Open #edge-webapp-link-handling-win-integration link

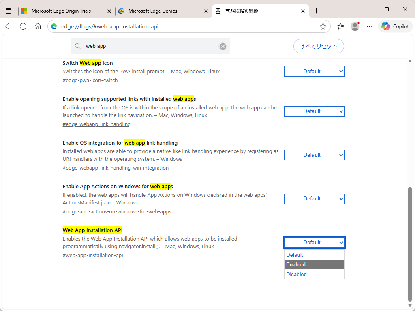116,168
